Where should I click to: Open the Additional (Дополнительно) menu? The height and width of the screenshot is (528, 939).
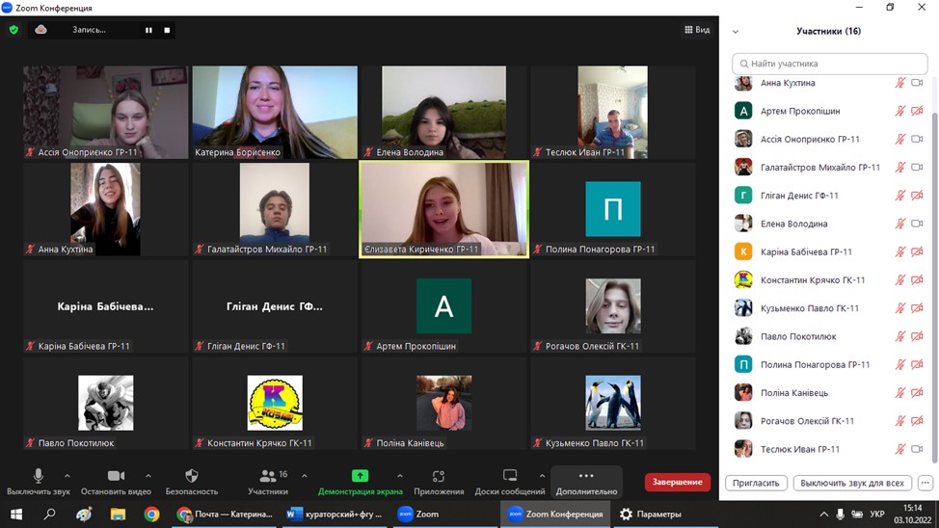tap(585, 482)
